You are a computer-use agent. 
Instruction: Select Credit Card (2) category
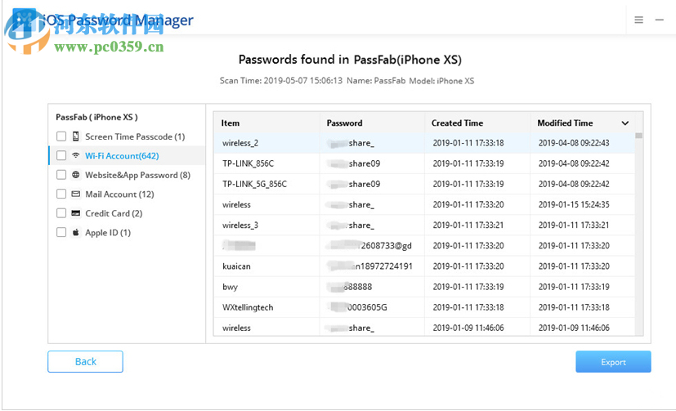click(114, 213)
